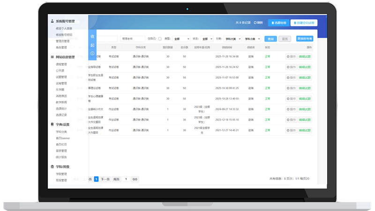Click the 学院/班级 building icon in sidebar

coord(52,166)
